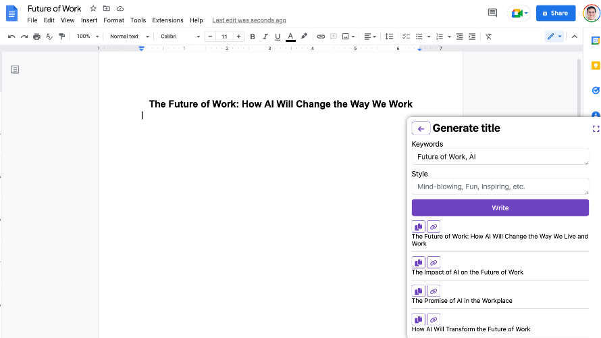601x338 pixels.
Task: Click the Share button
Action: click(x=556, y=14)
